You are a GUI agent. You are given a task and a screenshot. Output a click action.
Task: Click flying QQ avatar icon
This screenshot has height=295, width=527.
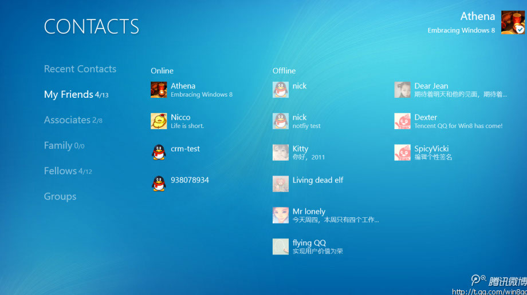281,246
